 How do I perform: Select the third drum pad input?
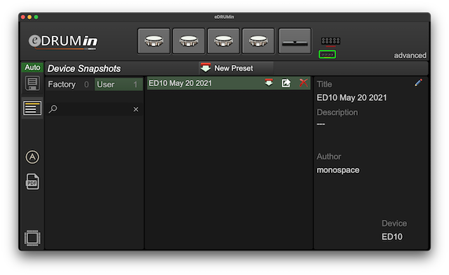click(223, 41)
